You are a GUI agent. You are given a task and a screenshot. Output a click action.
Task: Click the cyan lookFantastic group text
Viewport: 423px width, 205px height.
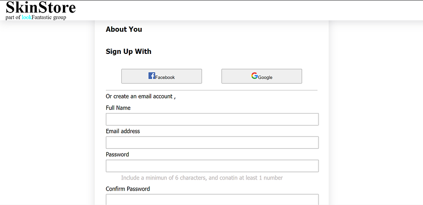click(x=27, y=17)
